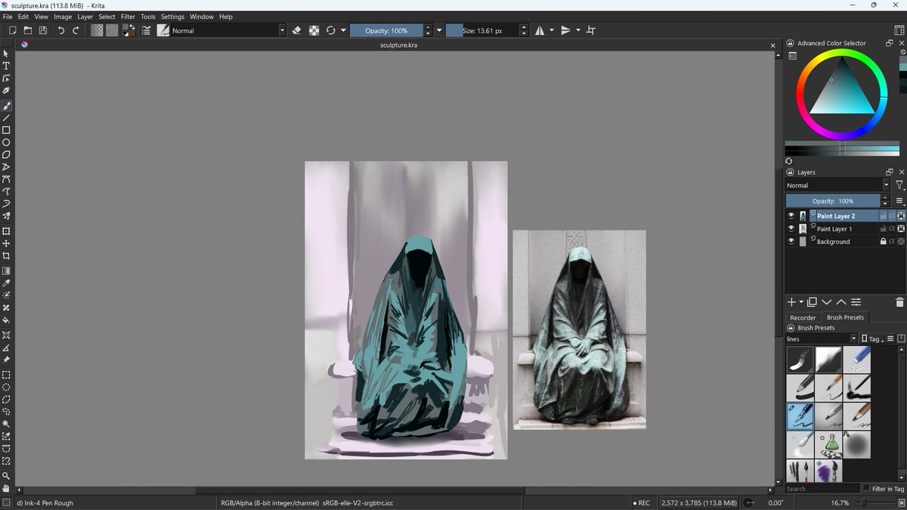Screen dimensions: 907x510
Task: Adjust the toolbar Opacity slider
Action: 385,30
